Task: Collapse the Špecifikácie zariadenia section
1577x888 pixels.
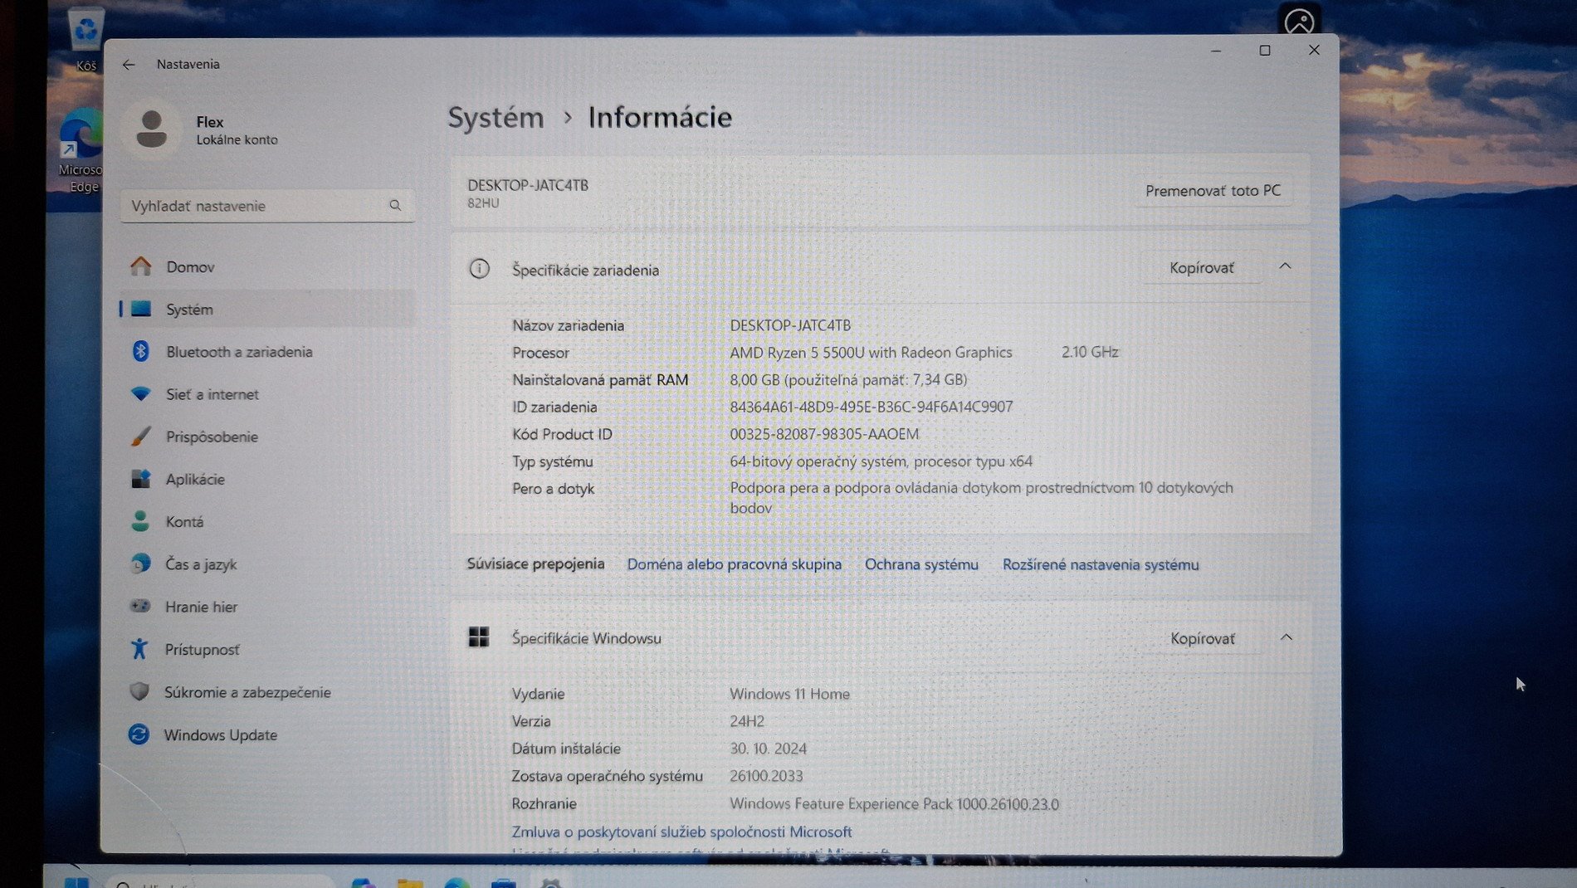Action: (1285, 266)
